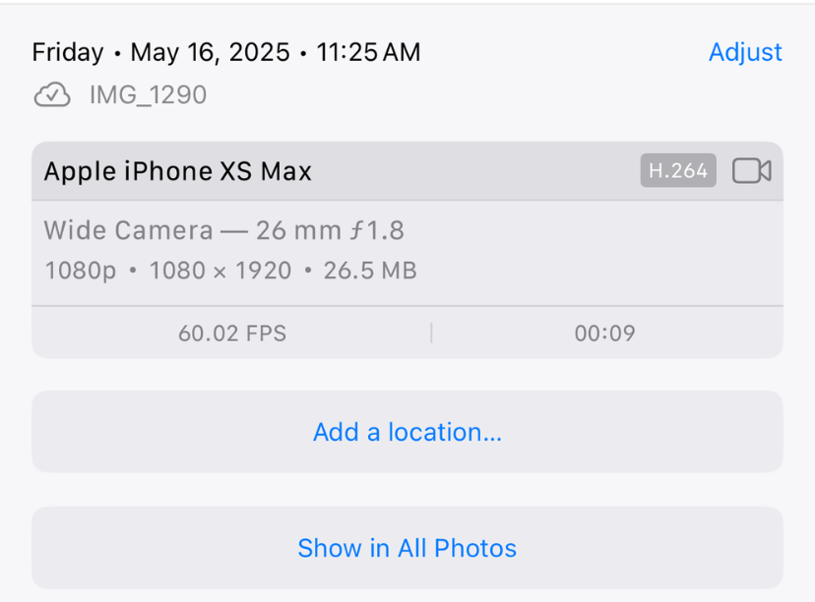
Task: Click the Wide Camera lens details row
Action: pyautogui.click(x=226, y=230)
